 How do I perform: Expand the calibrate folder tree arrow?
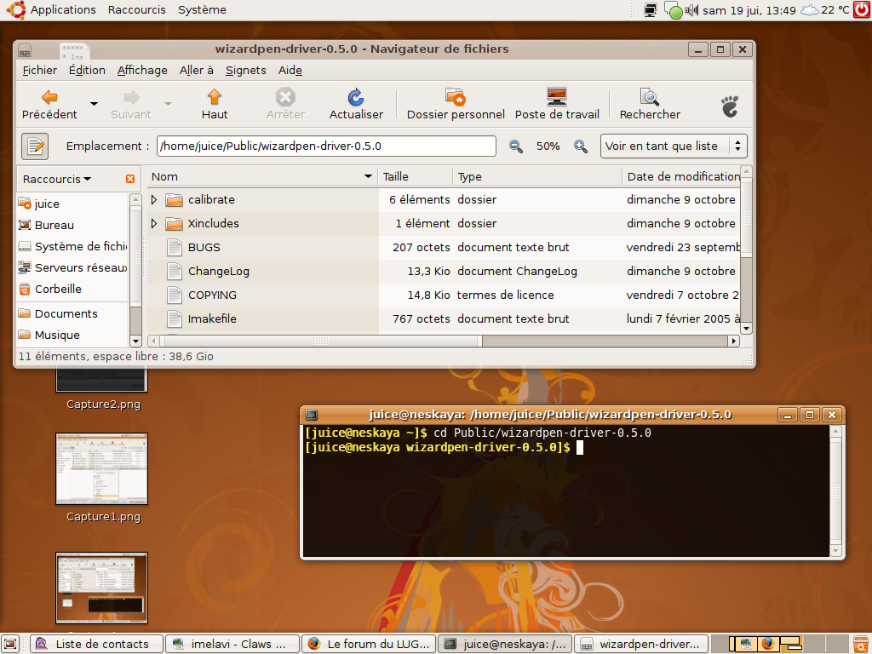click(154, 200)
